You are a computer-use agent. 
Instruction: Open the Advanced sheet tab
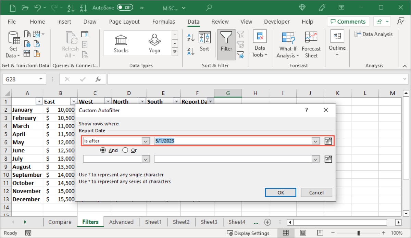pyautogui.click(x=122, y=222)
